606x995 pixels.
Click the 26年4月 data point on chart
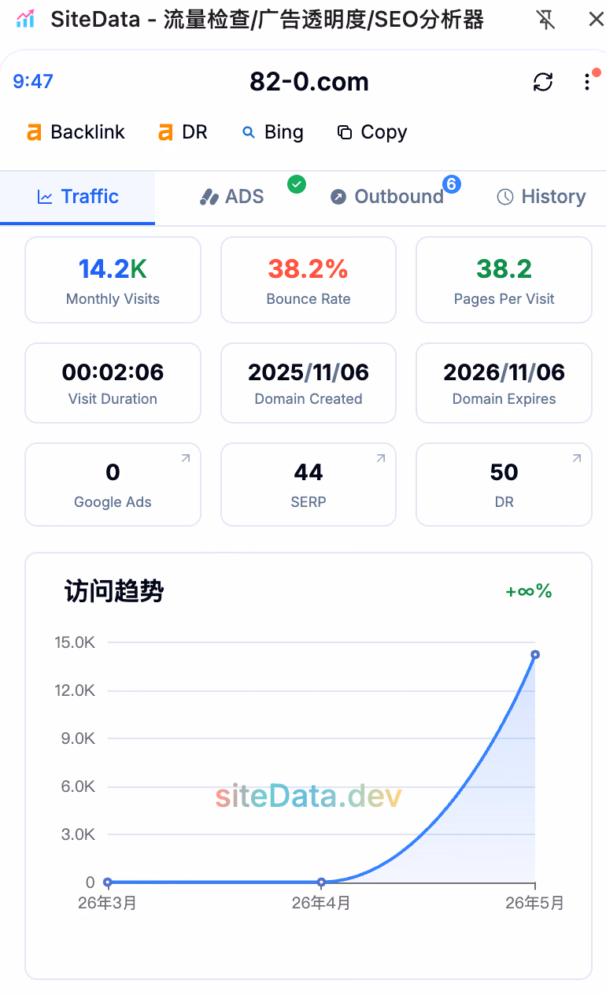[x=321, y=882]
